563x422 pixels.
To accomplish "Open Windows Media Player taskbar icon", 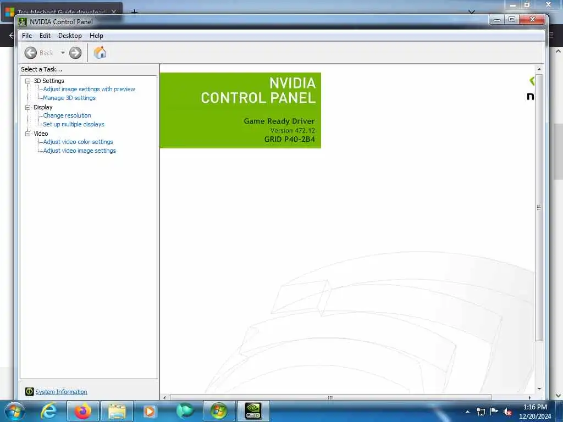I will (x=150, y=411).
